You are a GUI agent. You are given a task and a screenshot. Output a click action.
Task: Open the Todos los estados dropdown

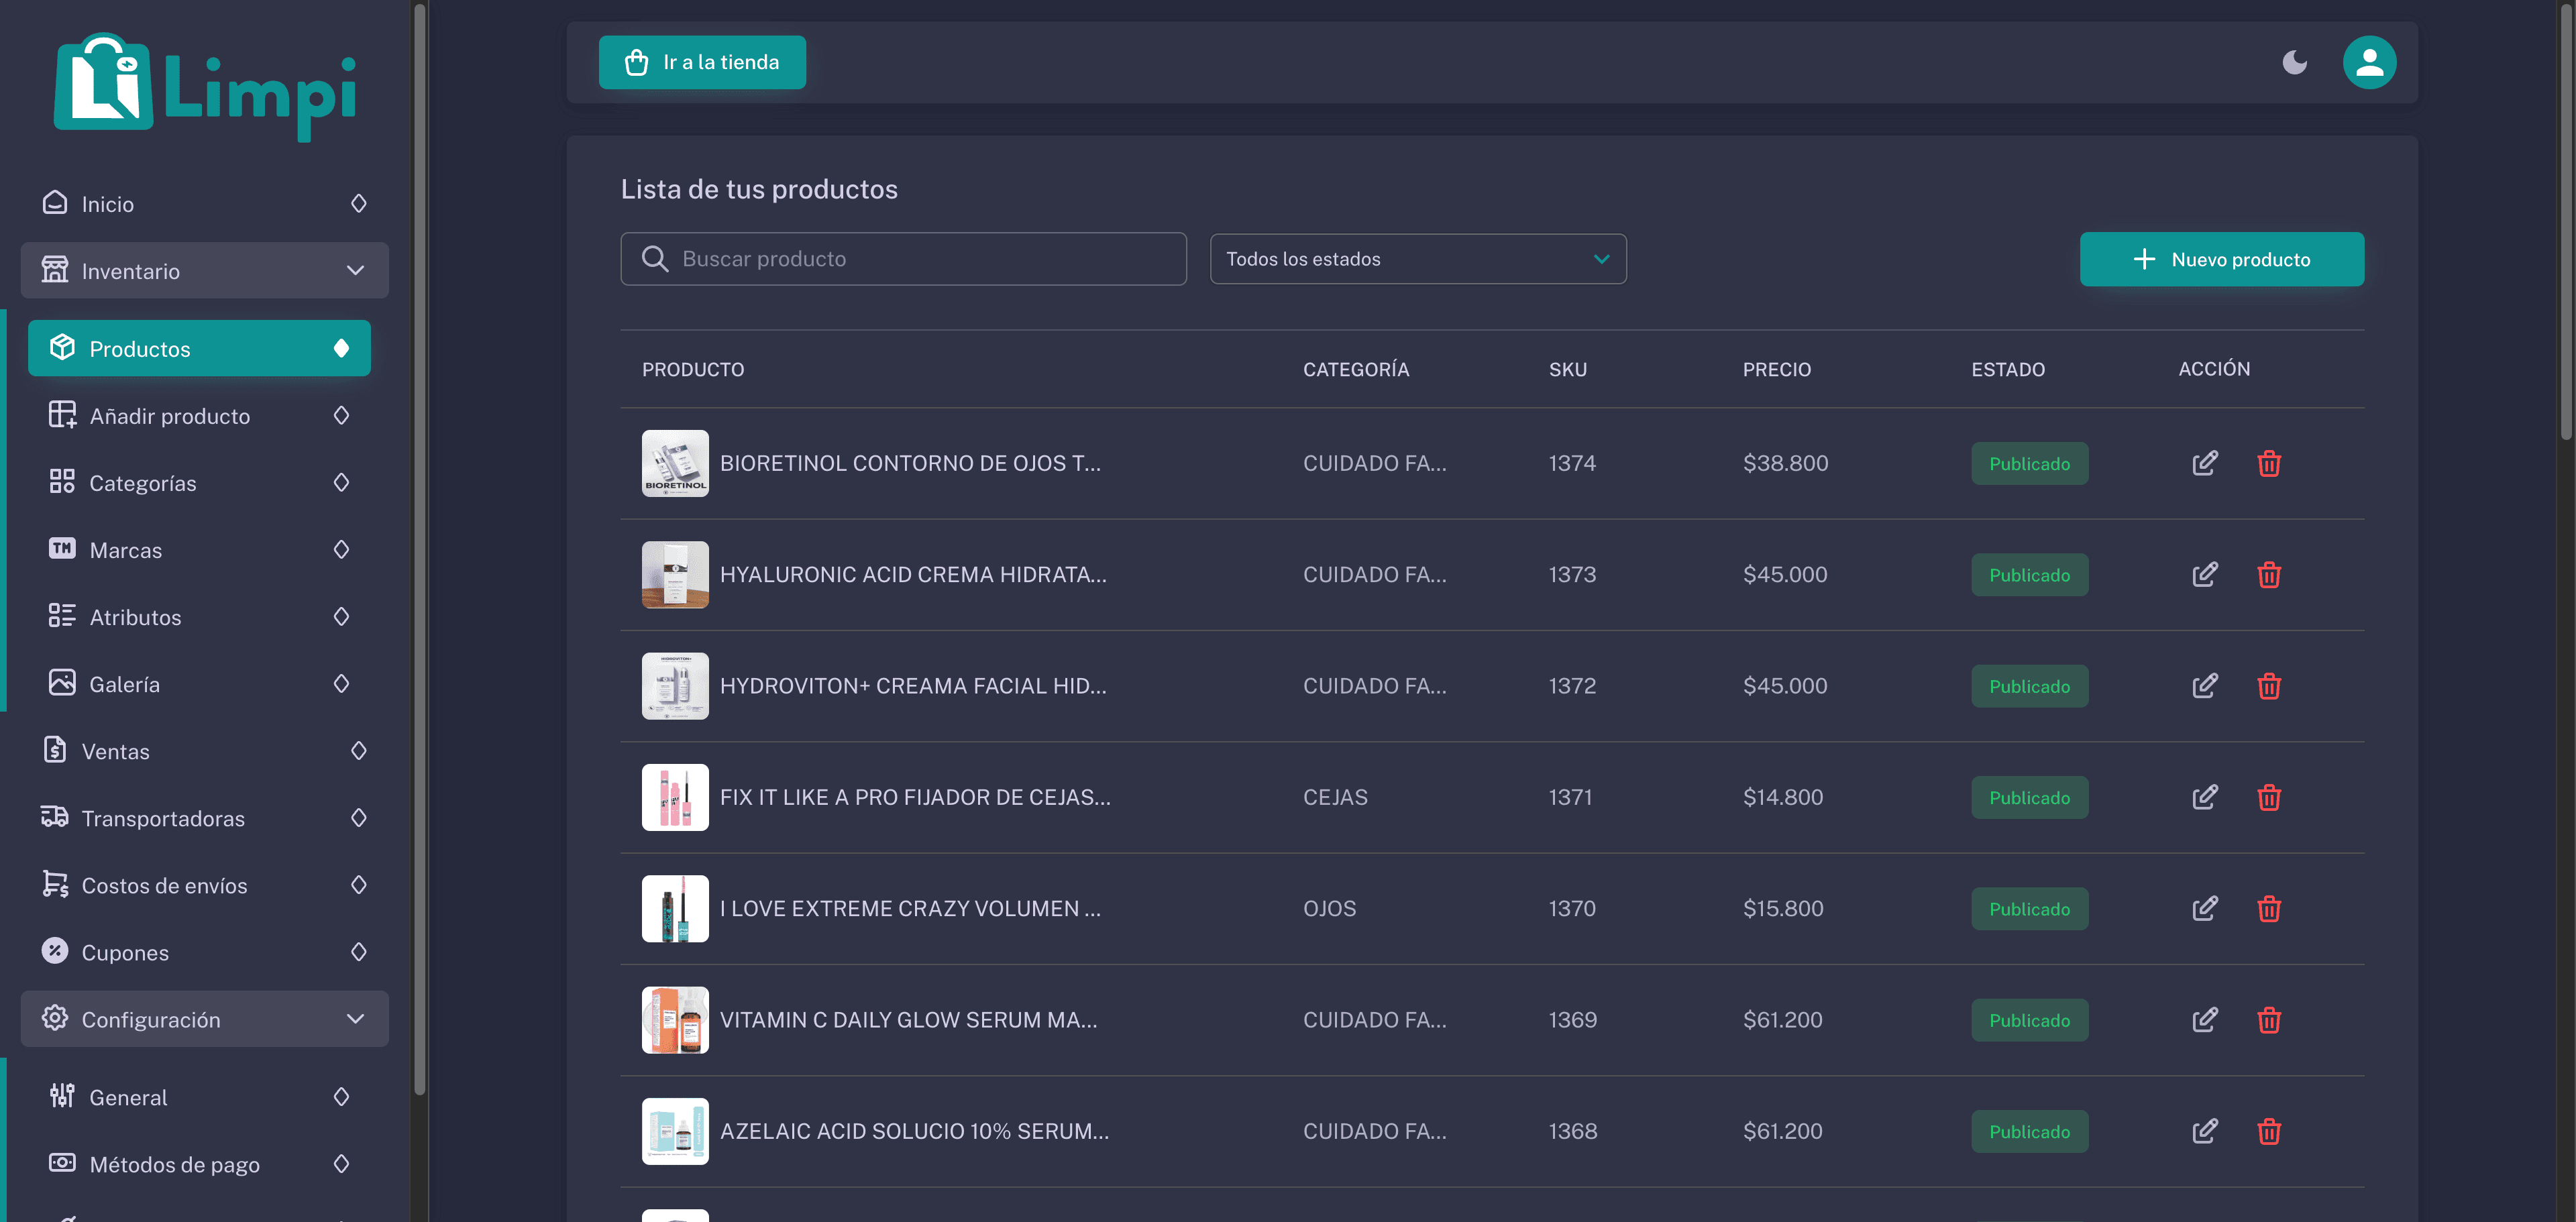tap(1418, 259)
